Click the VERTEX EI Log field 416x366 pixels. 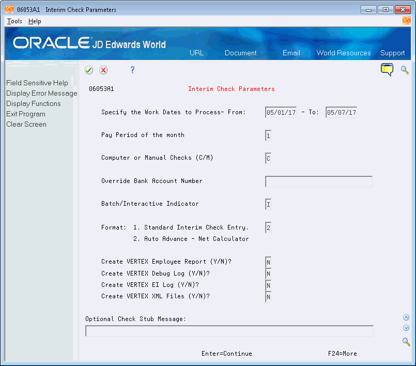coord(268,285)
